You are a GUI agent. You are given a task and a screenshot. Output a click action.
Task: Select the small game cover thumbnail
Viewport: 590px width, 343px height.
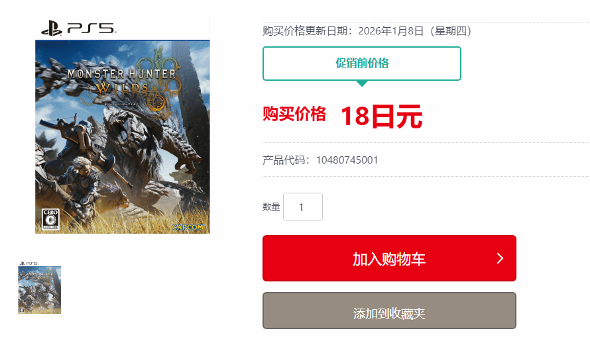(x=40, y=289)
